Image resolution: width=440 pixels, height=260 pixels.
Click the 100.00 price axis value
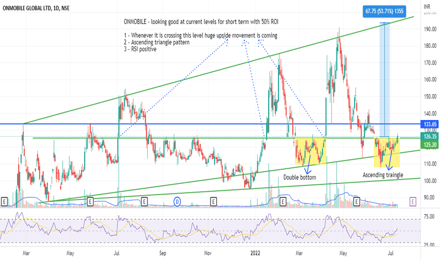[x=430, y=181]
